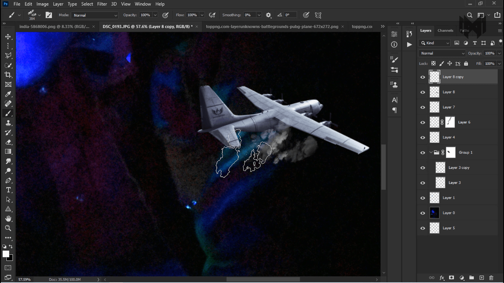Select the Brush tool in toolbar

tap(8, 113)
